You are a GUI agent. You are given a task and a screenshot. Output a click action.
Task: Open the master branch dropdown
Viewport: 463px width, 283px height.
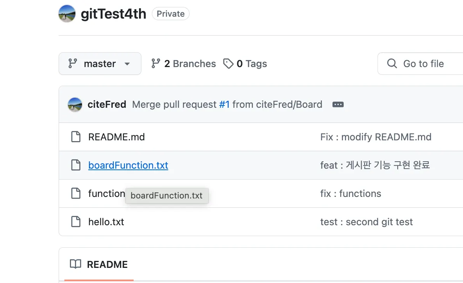point(99,64)
